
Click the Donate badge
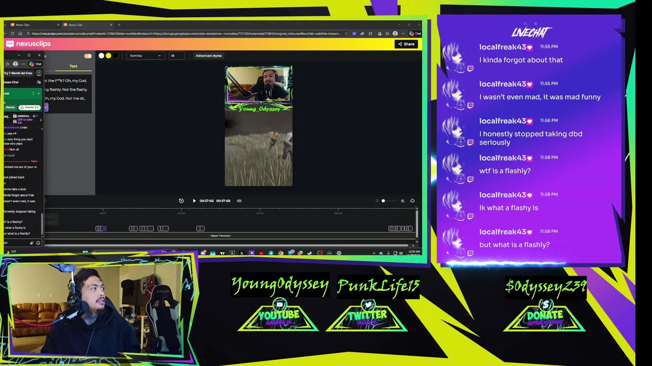click(x=545, y=315)
